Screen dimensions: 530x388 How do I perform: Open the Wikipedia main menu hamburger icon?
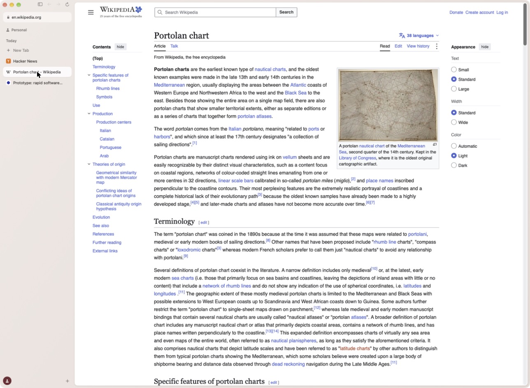[91, 12]
